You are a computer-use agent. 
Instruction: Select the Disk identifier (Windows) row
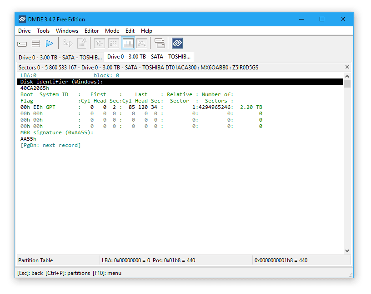pyautogui.click(x=180, y=82)
